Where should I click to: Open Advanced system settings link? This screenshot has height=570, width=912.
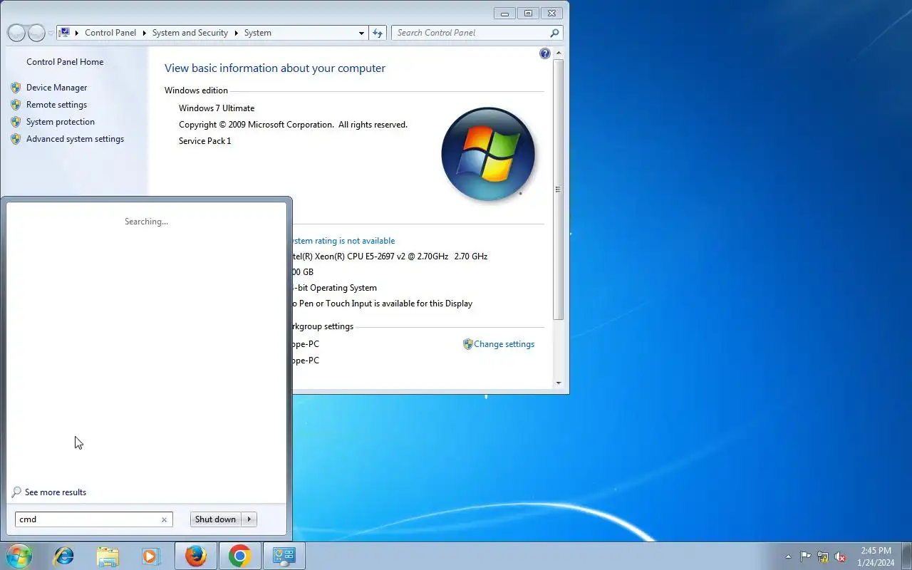tap(75, 139)
